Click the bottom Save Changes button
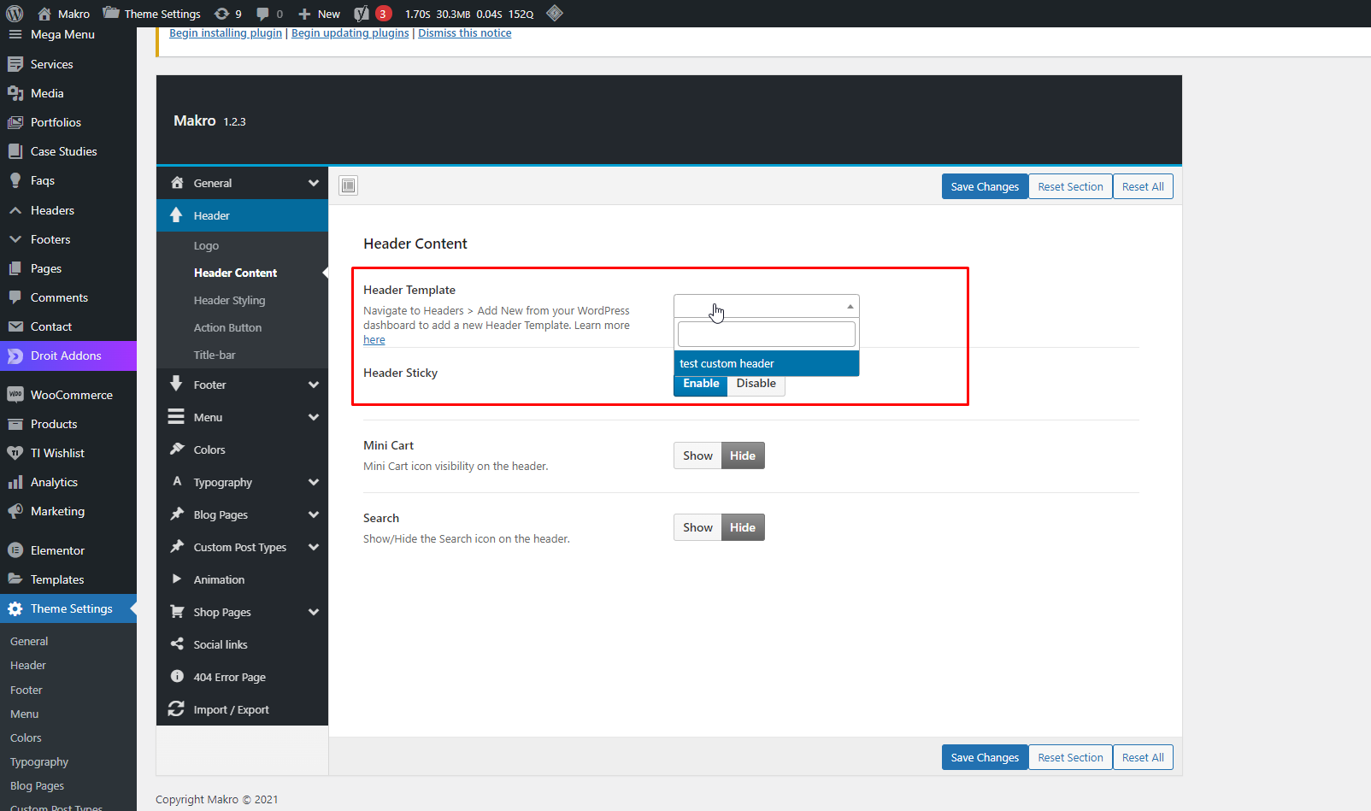 click(x=985, y=757)
